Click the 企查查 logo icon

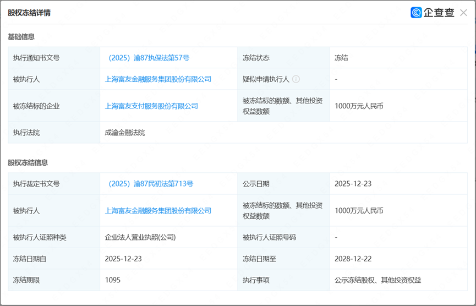[x=417, y=13]
